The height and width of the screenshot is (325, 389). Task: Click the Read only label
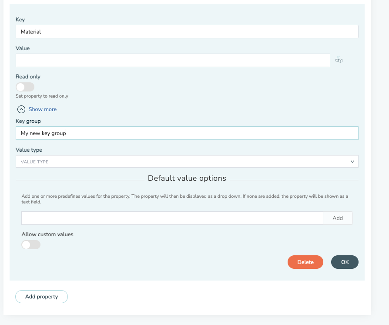click(x=28, y=77)
